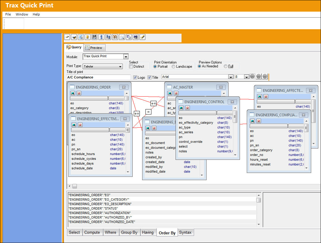The height and width of the screenshot is (243, 321).
Task: Click the printer icon in the toolbar
Action: (x=74, y=37)
